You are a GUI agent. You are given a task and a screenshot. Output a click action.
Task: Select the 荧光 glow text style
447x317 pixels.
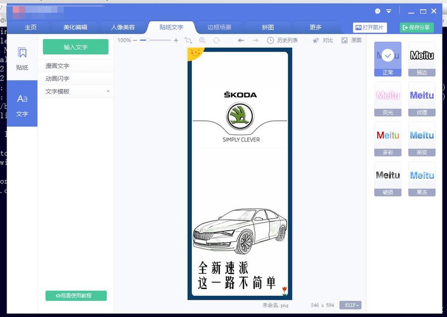388,99
